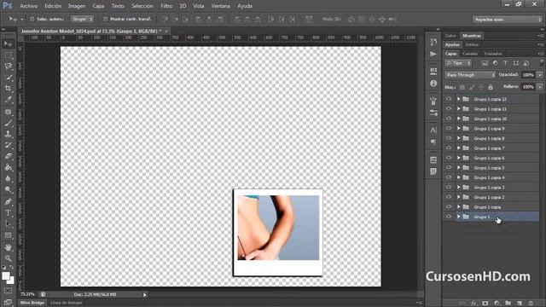Hide the Grupo 1 copia layer

pyautogui.click(x=449, y=206)
